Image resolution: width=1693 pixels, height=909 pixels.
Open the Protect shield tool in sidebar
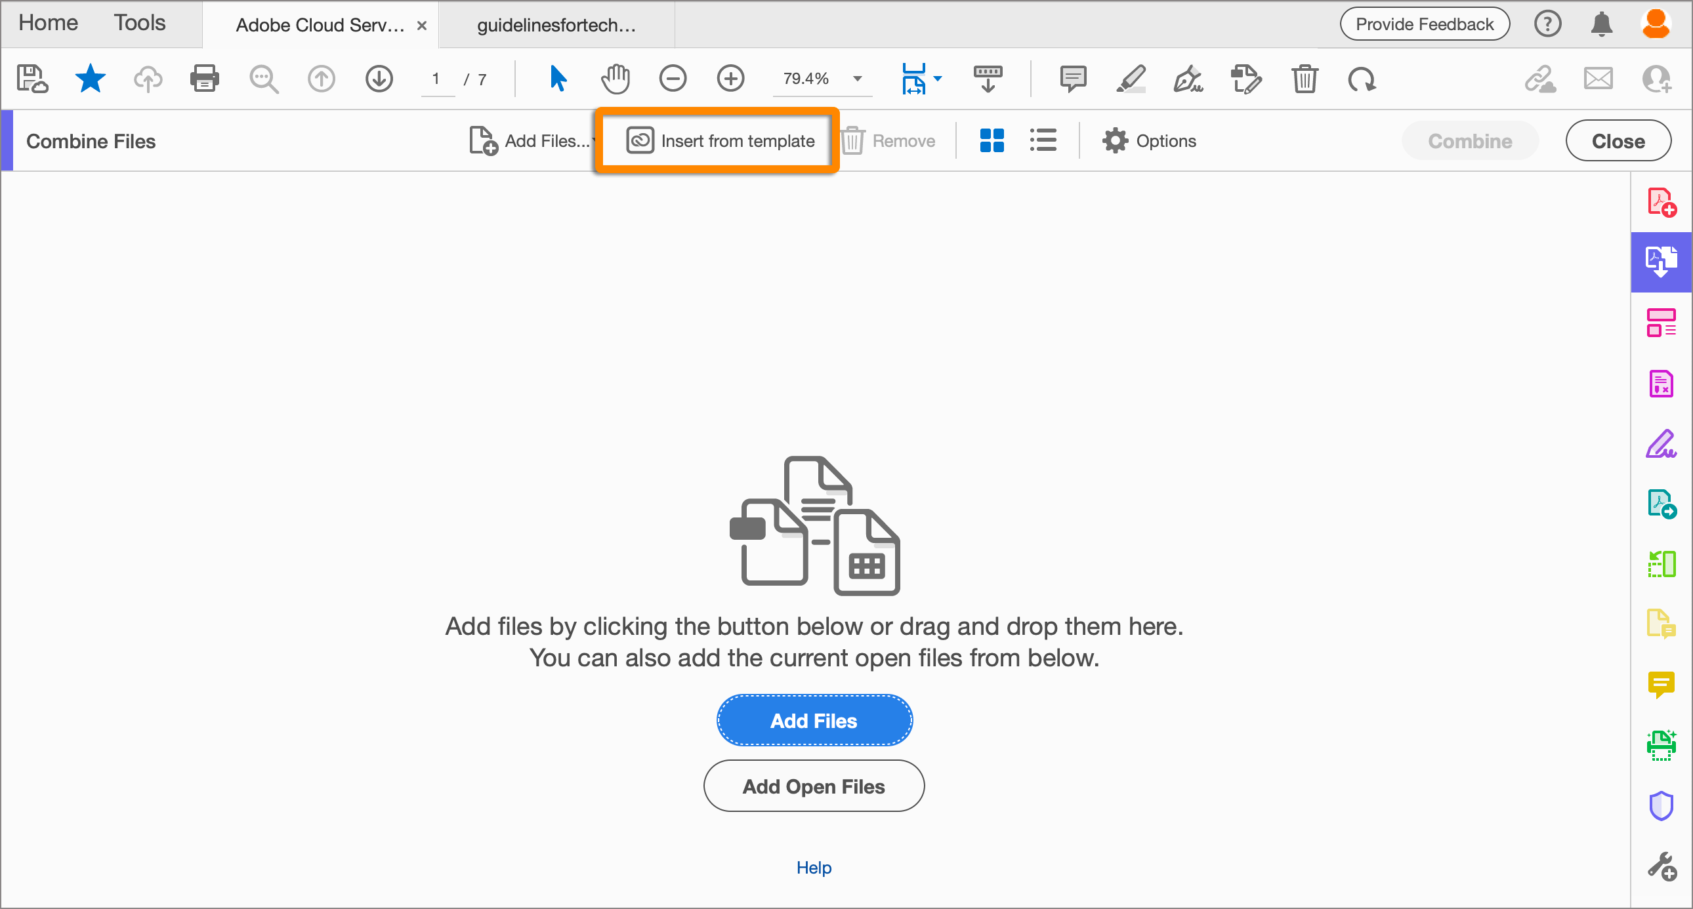tap(1661, 805)
